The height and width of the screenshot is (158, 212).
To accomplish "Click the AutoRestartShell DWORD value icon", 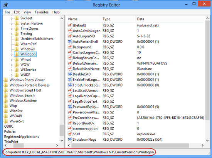I will (x=70, y=42).
